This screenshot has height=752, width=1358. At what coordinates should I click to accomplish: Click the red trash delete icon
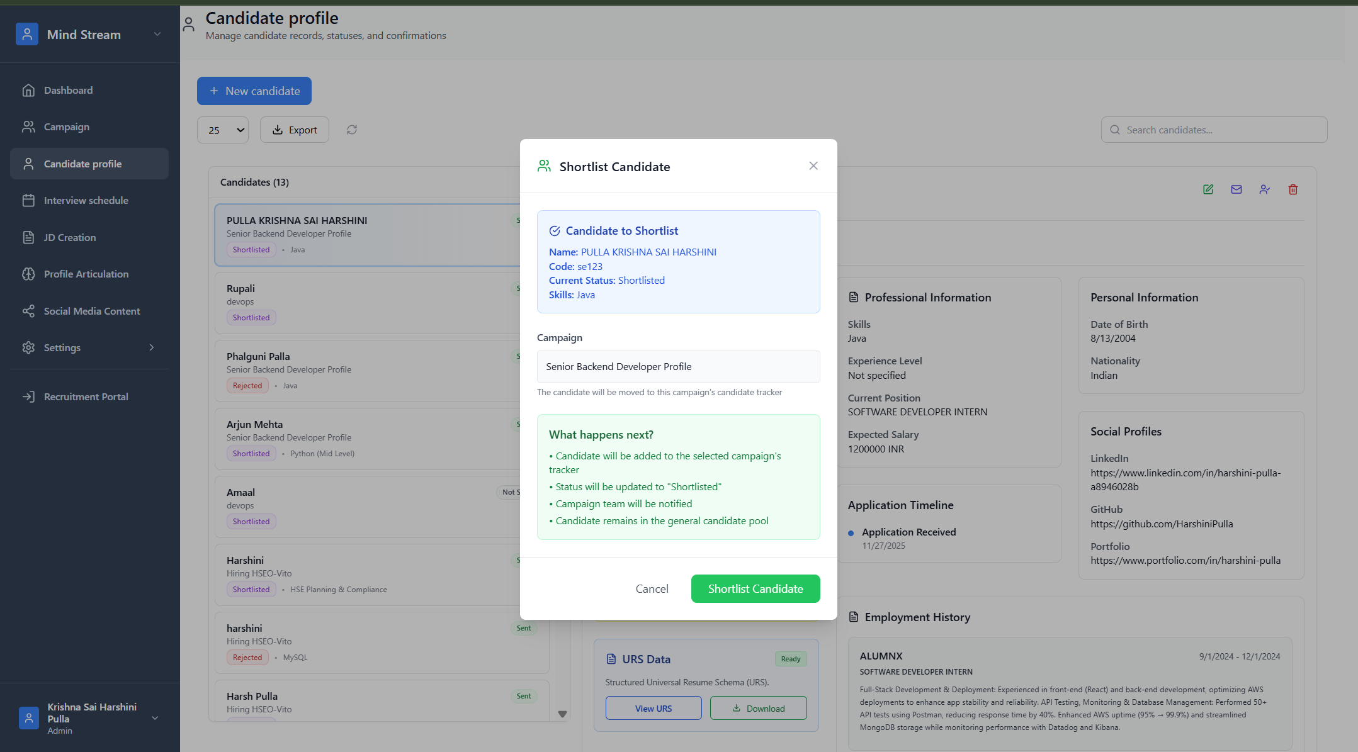tap(1293, 189)
